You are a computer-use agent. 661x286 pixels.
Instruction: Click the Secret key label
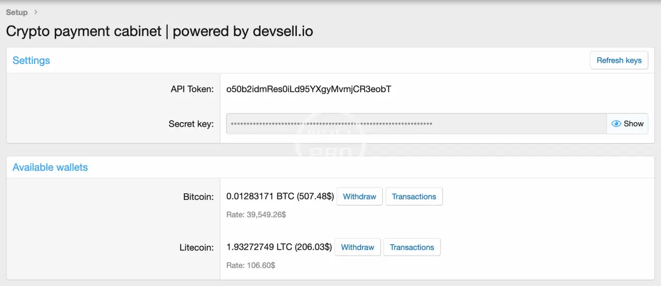pyautogui.click(x=191, y=124)
